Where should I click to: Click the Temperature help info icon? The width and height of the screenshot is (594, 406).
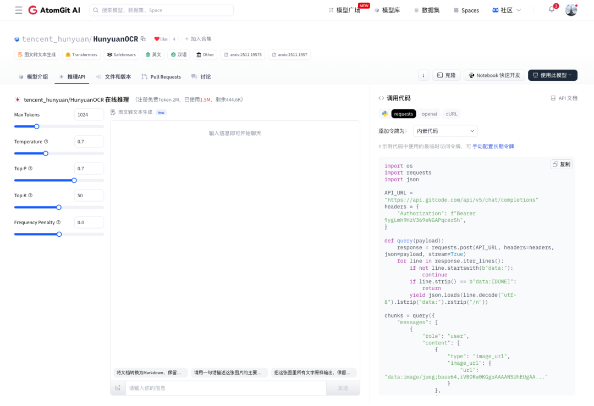coord(46,142)
